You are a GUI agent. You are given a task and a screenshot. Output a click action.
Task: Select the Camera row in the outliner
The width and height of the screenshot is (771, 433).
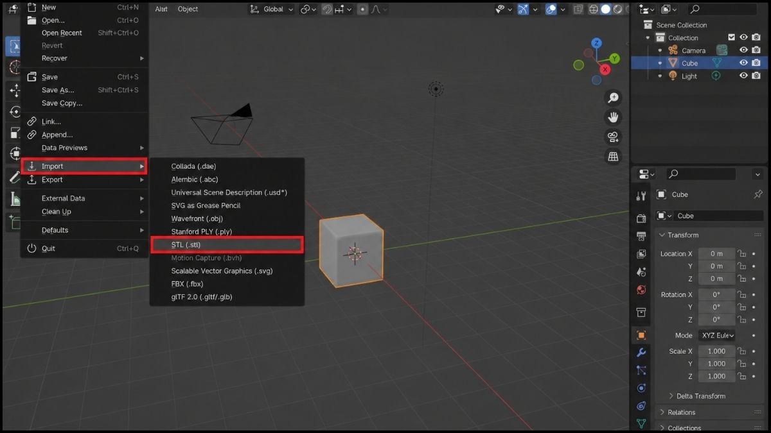click(693, 50)
